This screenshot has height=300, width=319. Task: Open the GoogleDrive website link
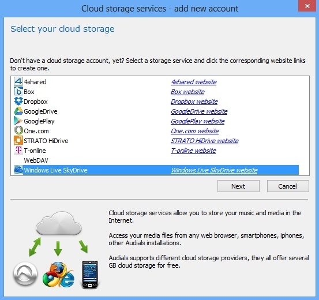199,111
